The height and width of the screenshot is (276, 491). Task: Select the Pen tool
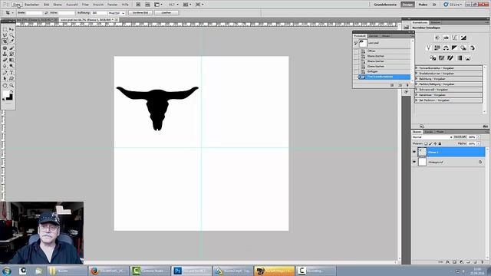point(5,73)
